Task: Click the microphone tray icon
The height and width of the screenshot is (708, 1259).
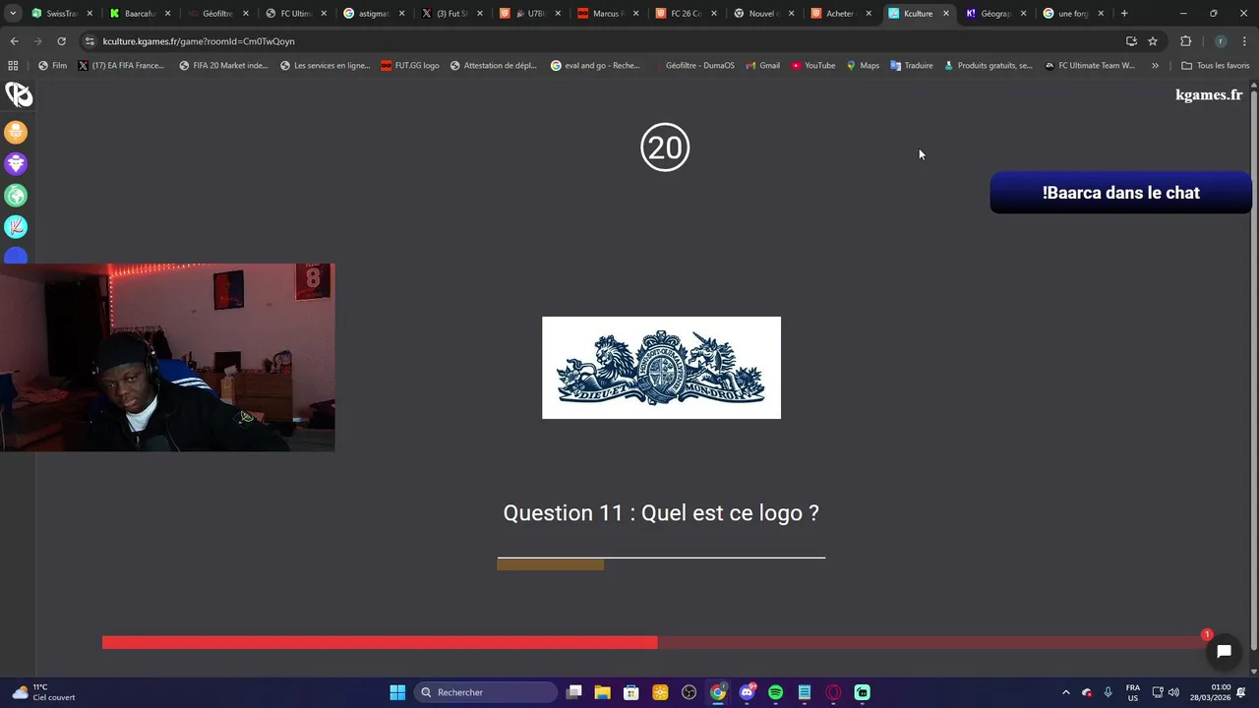Action: [1109, 692]
